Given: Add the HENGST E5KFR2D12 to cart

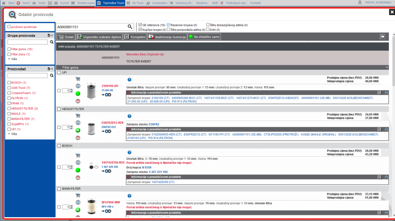Looking at the screenshot, I should [78, 116].
